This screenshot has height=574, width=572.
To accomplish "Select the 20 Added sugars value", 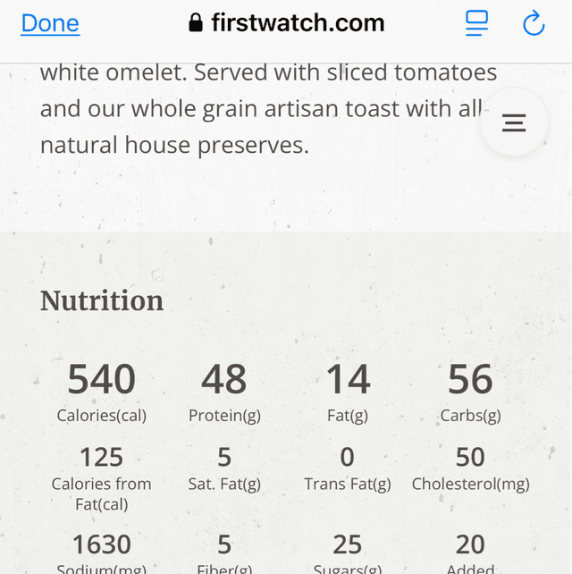I will [x=470, y=544].
